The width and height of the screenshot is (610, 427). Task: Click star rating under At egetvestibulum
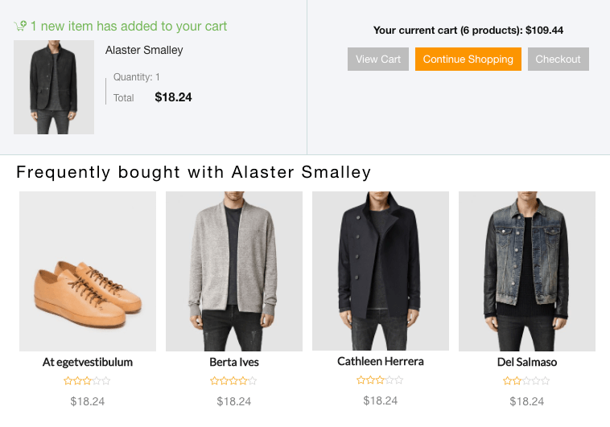[x=87, y=380]
